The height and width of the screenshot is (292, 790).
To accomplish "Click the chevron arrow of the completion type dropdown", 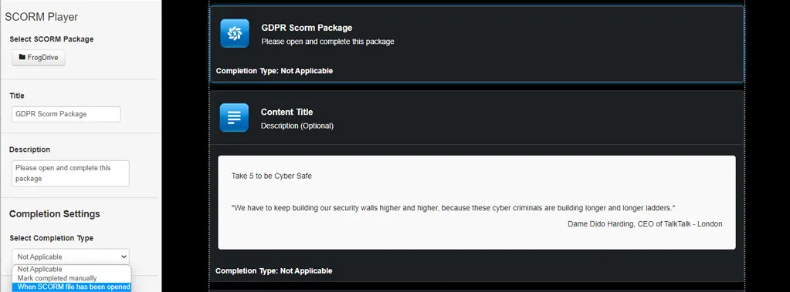I will (x=124, y=257).
